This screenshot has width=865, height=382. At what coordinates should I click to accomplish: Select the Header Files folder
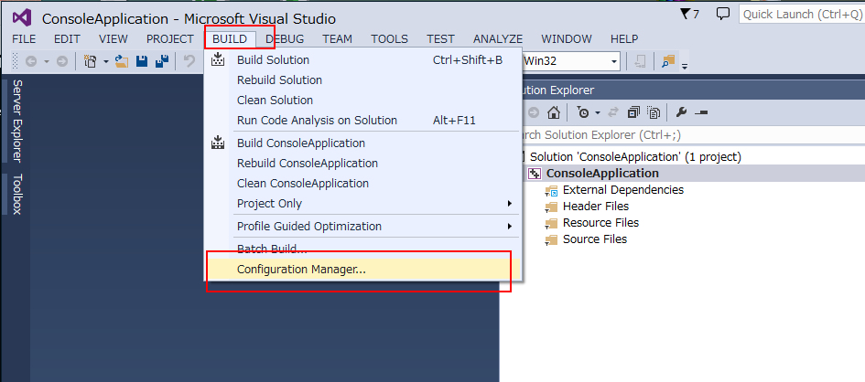(595, 207)
